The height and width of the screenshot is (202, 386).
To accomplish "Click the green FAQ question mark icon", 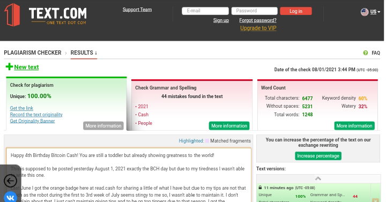I will (x=365, y=53).
